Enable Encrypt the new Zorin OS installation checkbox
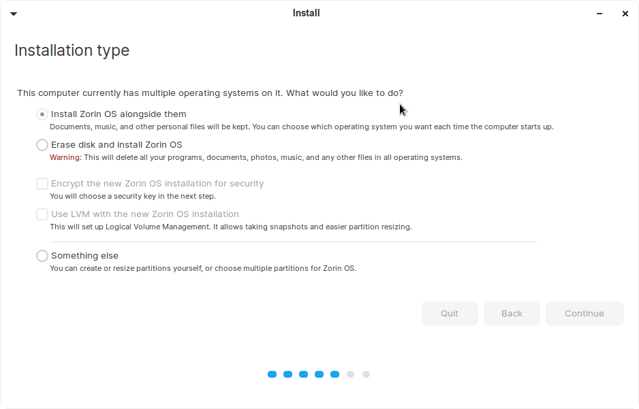 [42, 184]
